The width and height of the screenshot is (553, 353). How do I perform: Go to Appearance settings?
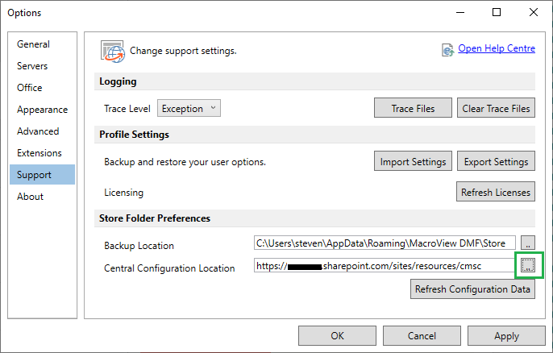point(42,110)
